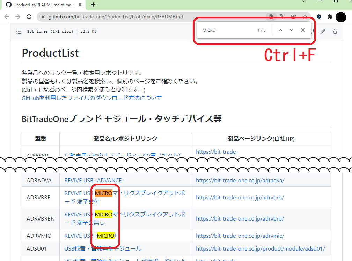The width and height of the screenshot is (352, 261).
Task: Open the black profile avatar menu
Action: [x=341, y=17]
